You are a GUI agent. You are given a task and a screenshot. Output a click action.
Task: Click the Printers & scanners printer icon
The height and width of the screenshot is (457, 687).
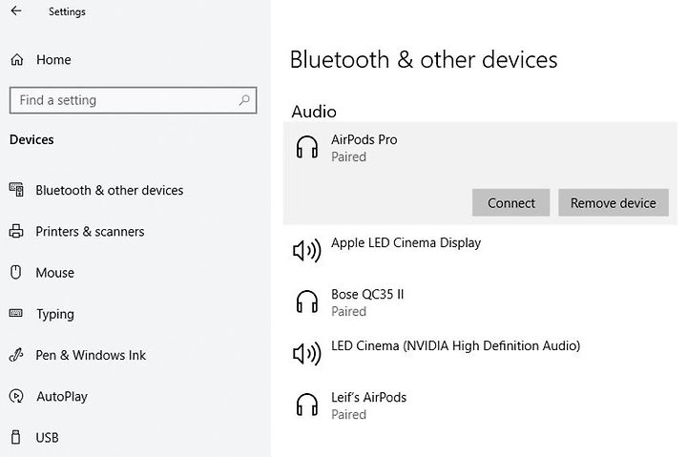(16, 231)
